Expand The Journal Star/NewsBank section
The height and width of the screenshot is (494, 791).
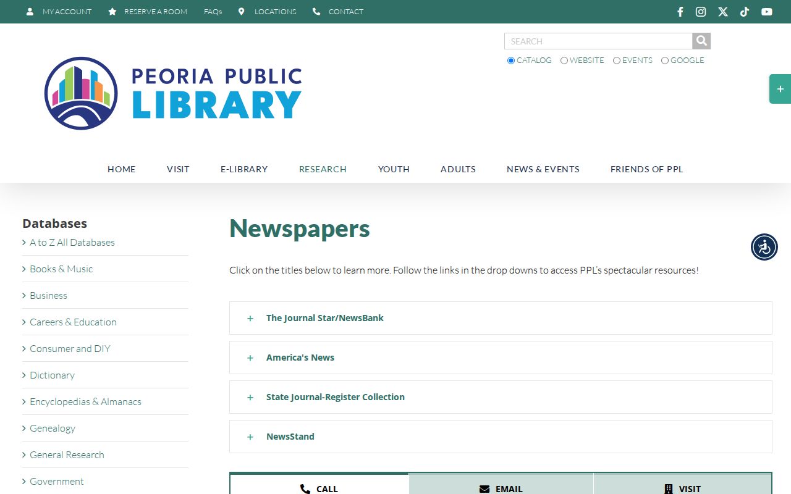pyautogui.click(x=501, y=318)
